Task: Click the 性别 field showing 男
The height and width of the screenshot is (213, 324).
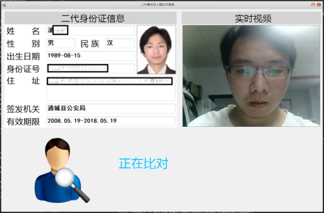Action: click(x=61, y=43)
